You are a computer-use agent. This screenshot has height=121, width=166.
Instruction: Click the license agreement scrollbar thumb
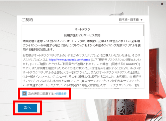click(143, 30)
